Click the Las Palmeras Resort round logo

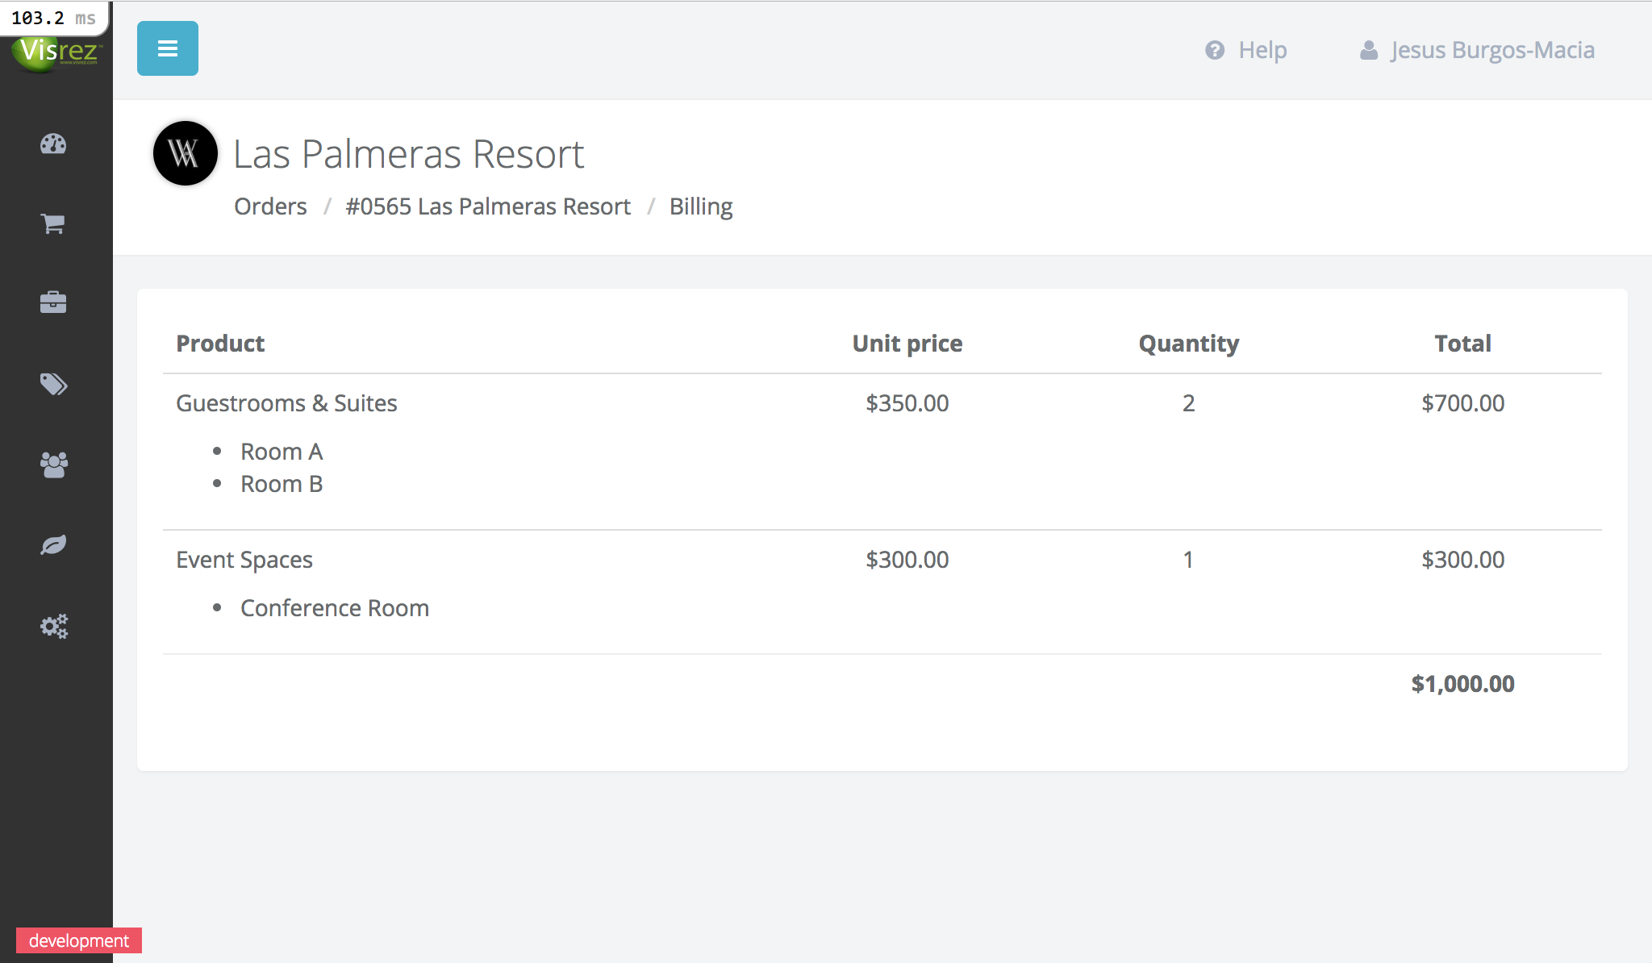[186, 153]
